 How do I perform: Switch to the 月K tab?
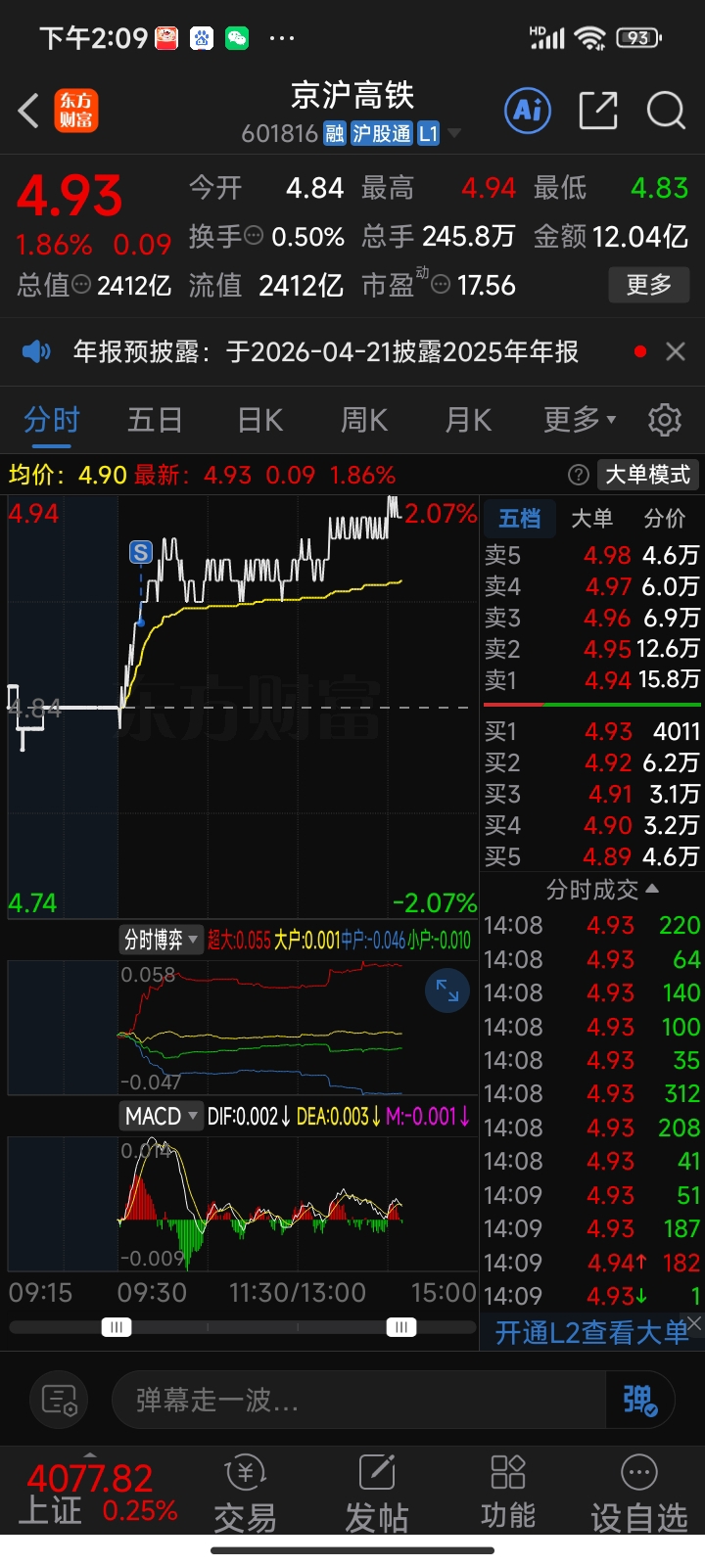click(467, 421)
